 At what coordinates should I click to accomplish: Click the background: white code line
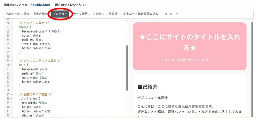click(36, 69)
